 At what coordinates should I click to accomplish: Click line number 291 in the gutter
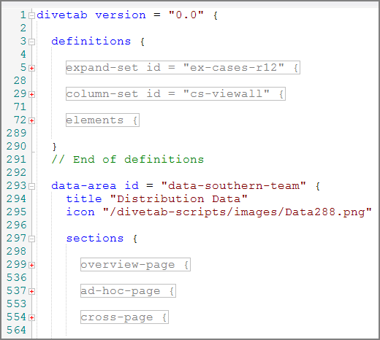pyautogui.click(x=16, y=160)
